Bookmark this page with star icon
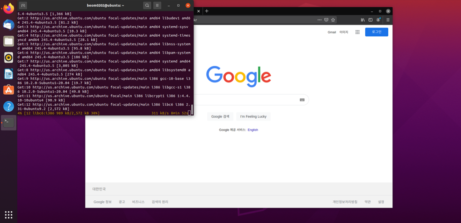Screen dimensions: 461x223 tap(333, 20)
